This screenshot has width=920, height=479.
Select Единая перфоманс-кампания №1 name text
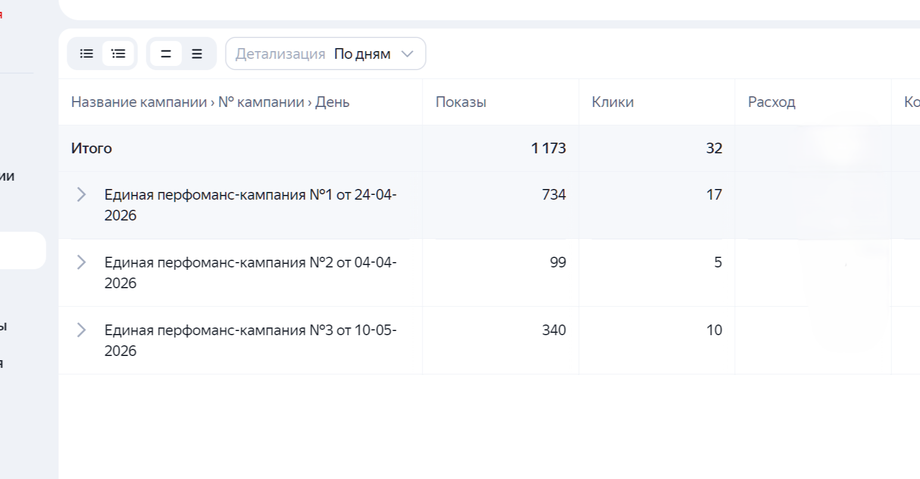pyautogui.click(x=251, y=204)
